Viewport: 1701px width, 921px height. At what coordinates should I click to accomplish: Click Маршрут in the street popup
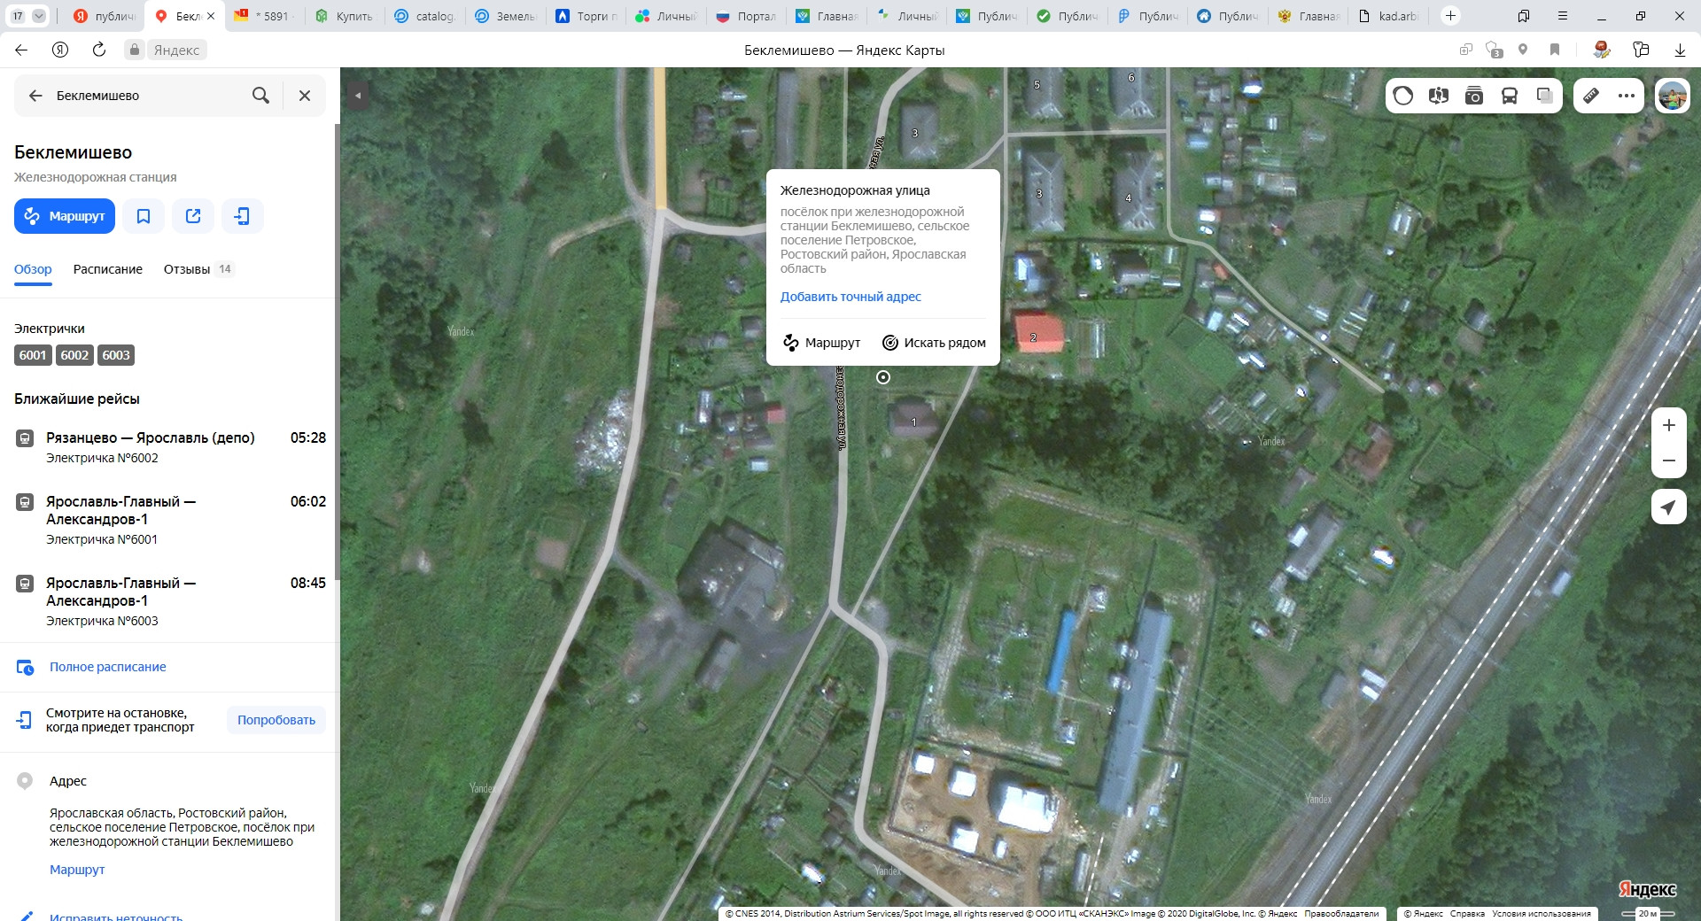[822, 343]
